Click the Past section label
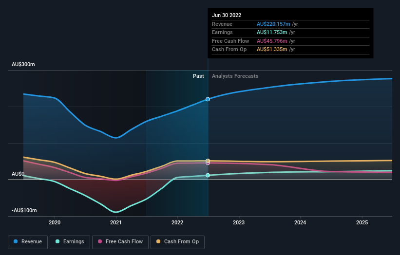Viewport: 400px width, 255px height. pyautogui.click(x=198, y=76)
